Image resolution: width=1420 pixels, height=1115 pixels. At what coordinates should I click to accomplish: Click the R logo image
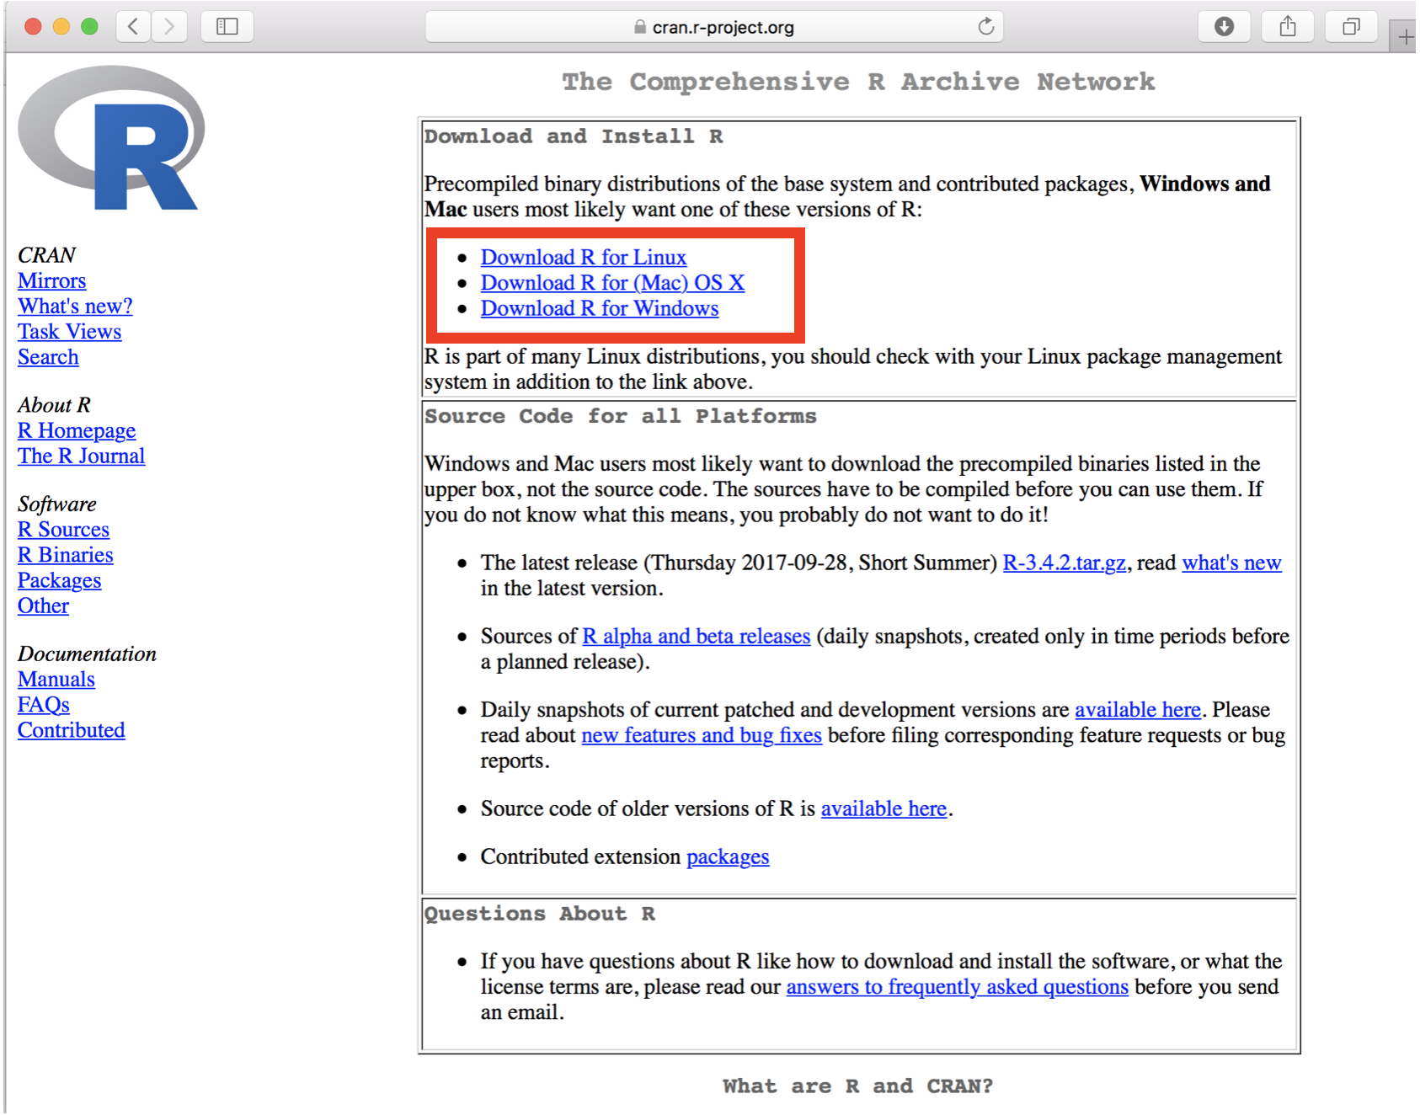click(111, 138)
